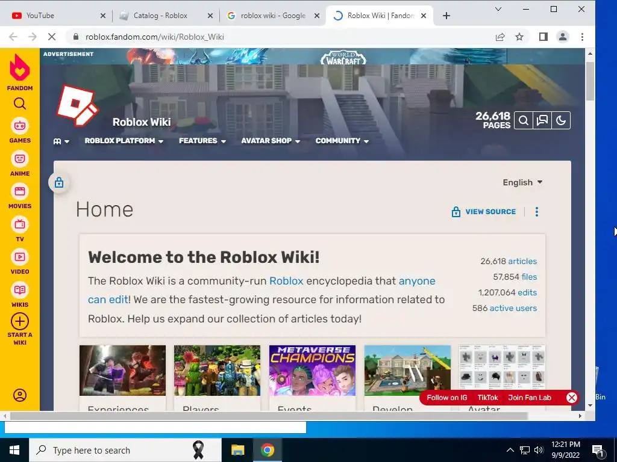Click Follow on IG link

[447, 398]
